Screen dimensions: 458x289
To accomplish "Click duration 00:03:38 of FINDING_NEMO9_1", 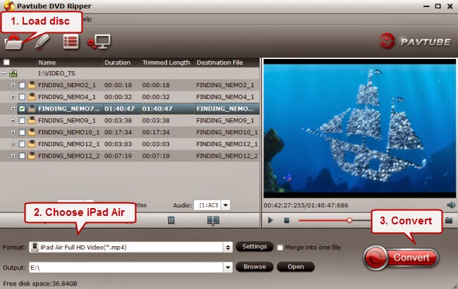I will click(118, 120).
